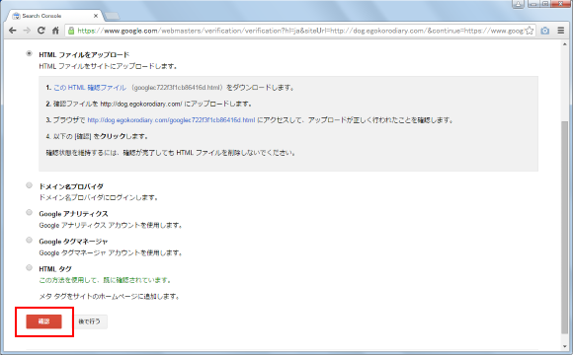The width and height of the screenshot is (573, 355).
Task: Click Google タグマネージャ アカウントを使用します description
Action: coord(111,252)
